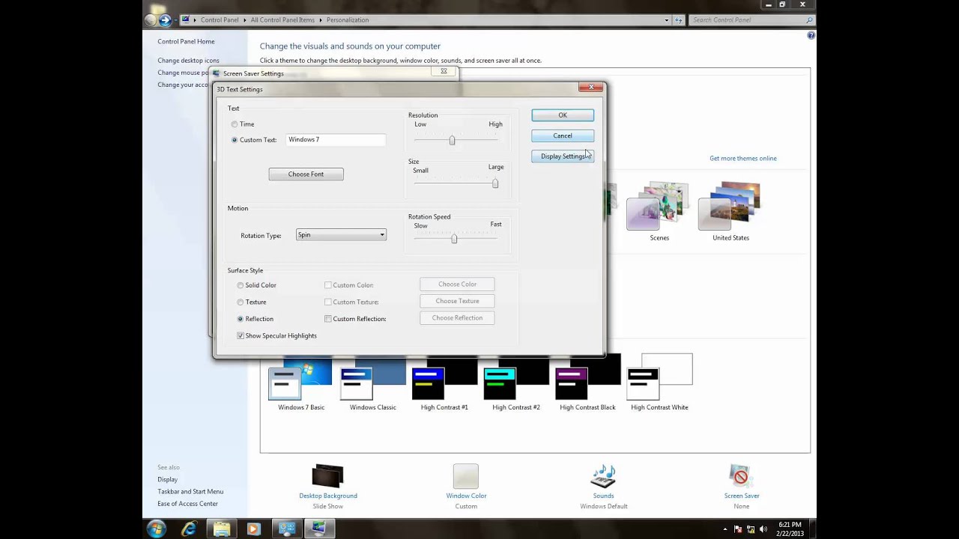Open Control Panel Home link
The image size is (959, 539).
(186, 42)
